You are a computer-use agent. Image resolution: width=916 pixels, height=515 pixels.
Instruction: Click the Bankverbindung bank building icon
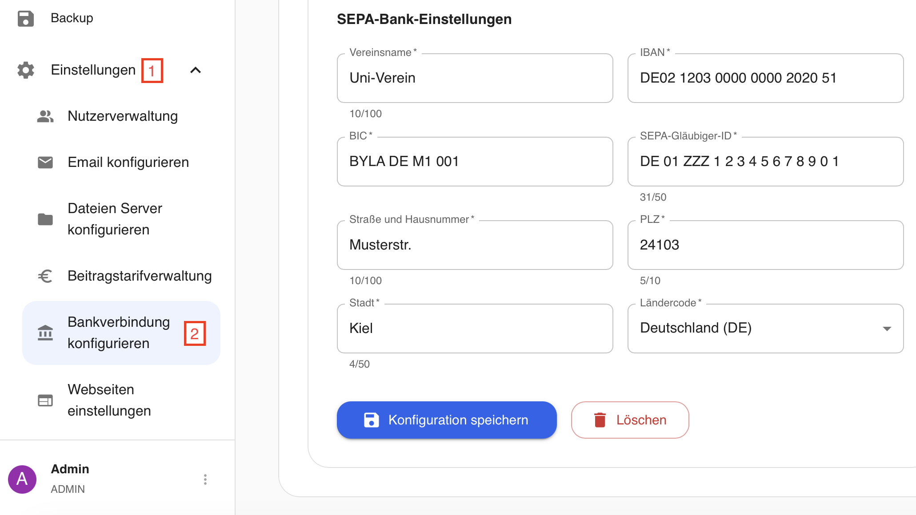point(45,333)
